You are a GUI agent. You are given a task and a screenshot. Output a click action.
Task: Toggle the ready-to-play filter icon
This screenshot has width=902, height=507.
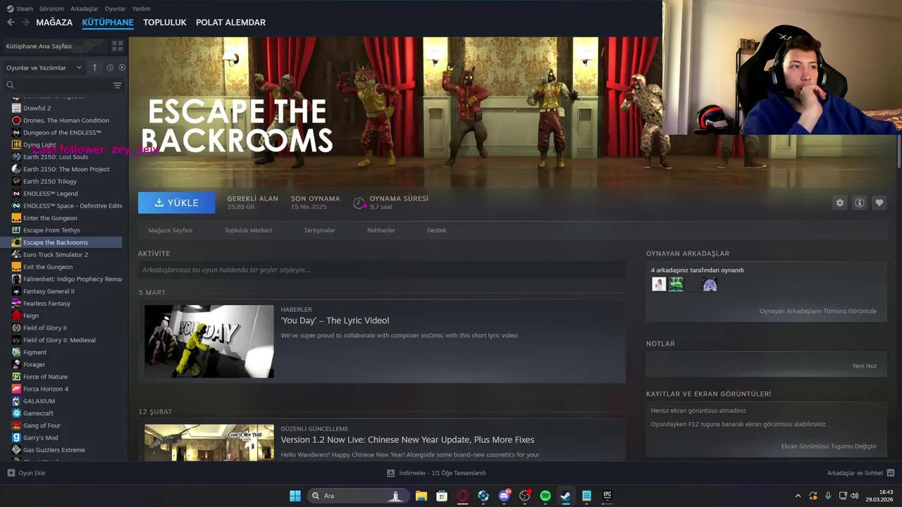(x=122, y=68)
